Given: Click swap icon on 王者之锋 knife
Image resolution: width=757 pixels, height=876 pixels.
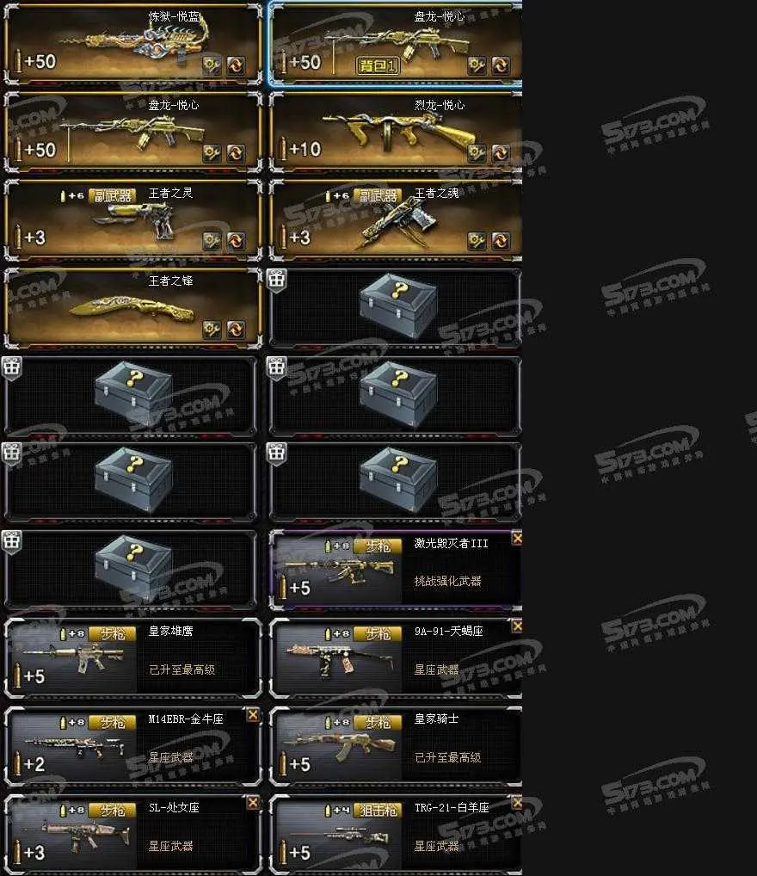Looking at the screenshot, I should [x=236, y=329].
